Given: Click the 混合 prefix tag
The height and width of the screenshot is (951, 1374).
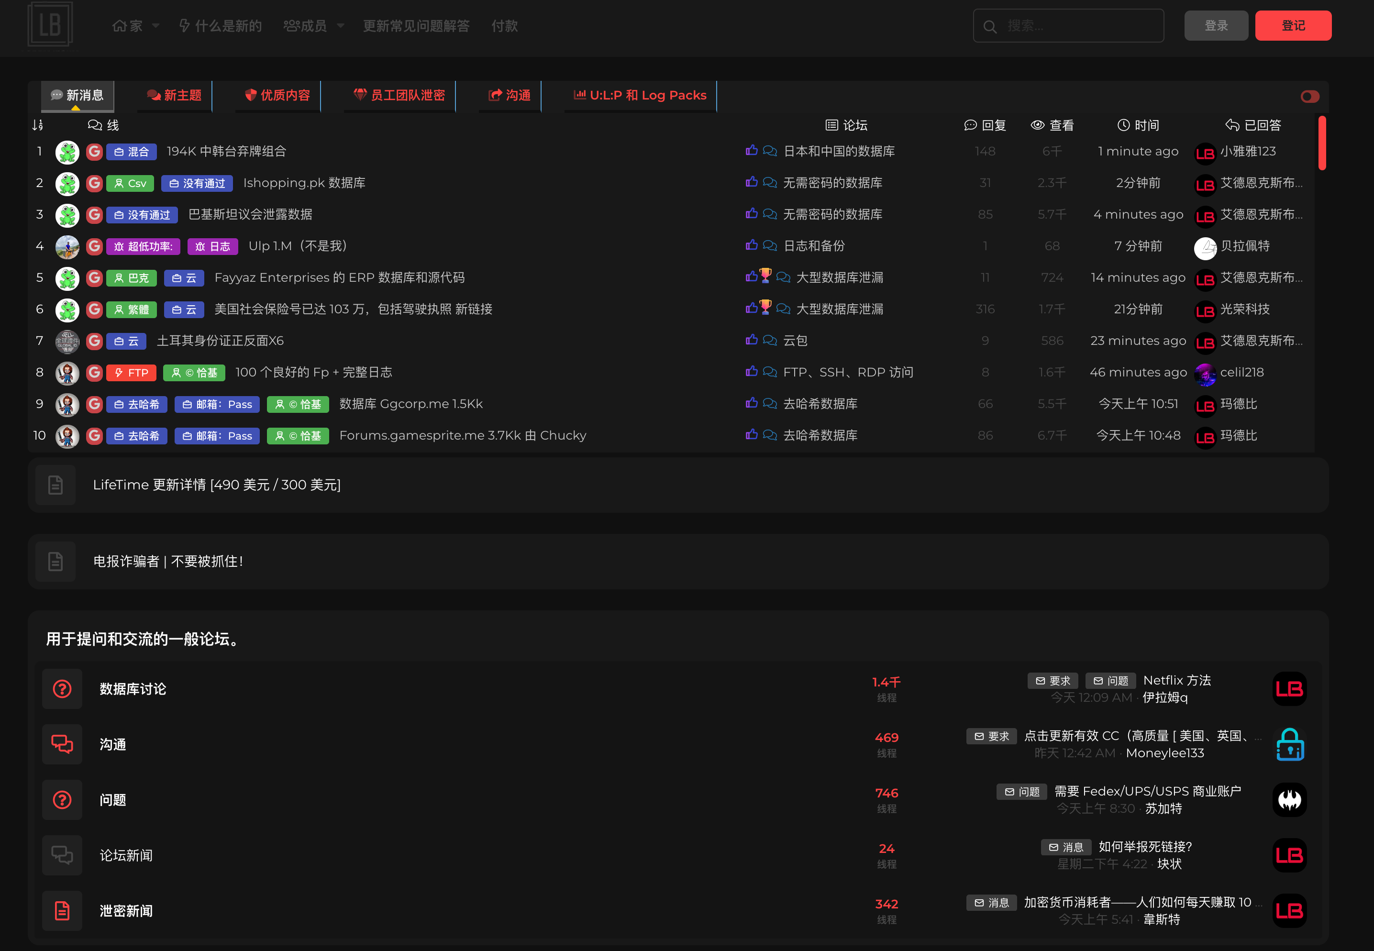Looking at the screenshot, I should [x=132, y=152].
